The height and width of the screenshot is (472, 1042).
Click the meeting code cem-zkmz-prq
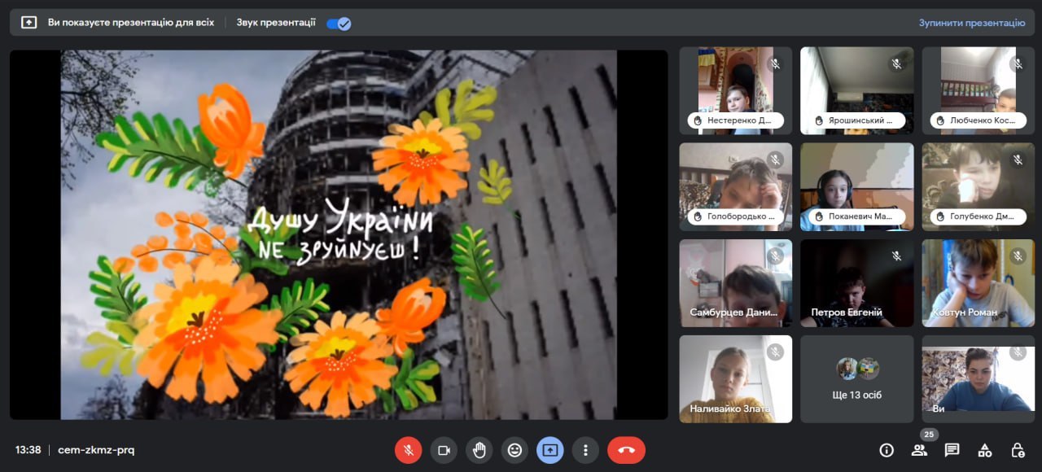[x=96, y=450]
